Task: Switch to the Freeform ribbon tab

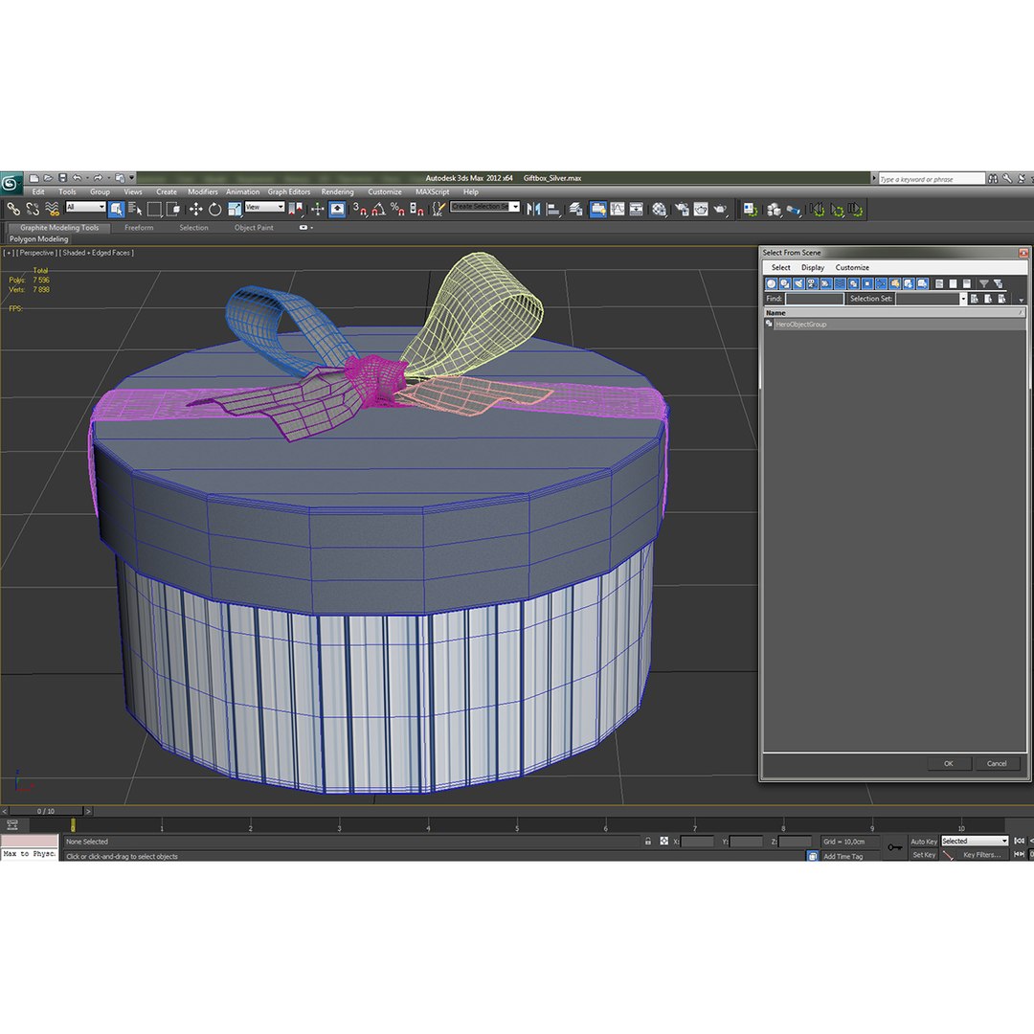Action: pyautogui.click(x=139, y=228)
